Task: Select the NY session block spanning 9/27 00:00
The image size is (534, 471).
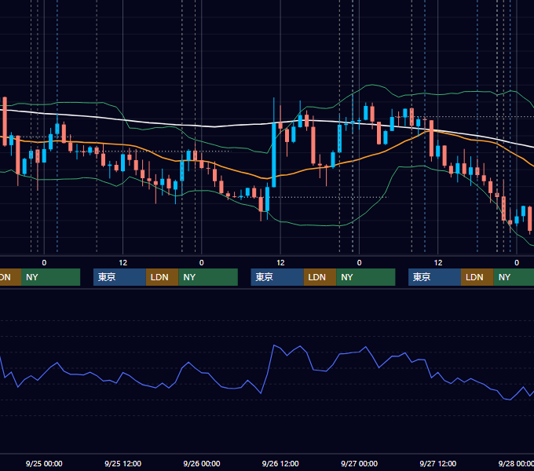Action: pyautogui.click(x=366, y=277)
